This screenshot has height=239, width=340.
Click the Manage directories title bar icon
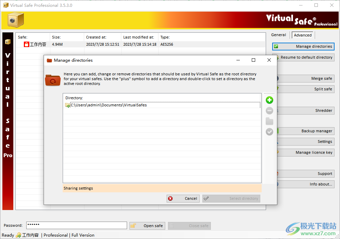coord(49,60)
